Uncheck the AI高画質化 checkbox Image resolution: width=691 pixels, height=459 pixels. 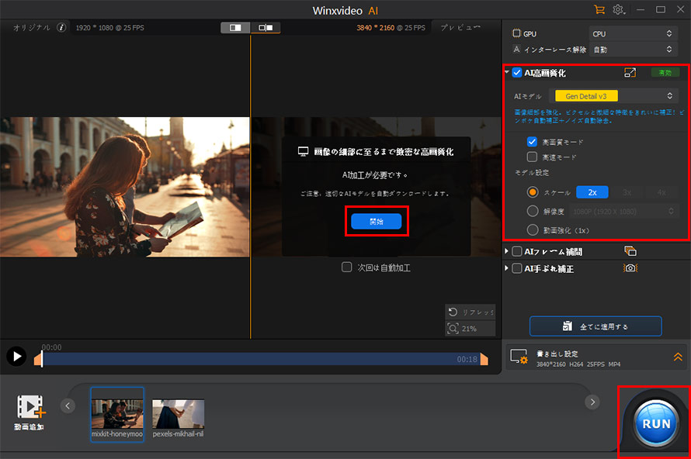(517, 73)
